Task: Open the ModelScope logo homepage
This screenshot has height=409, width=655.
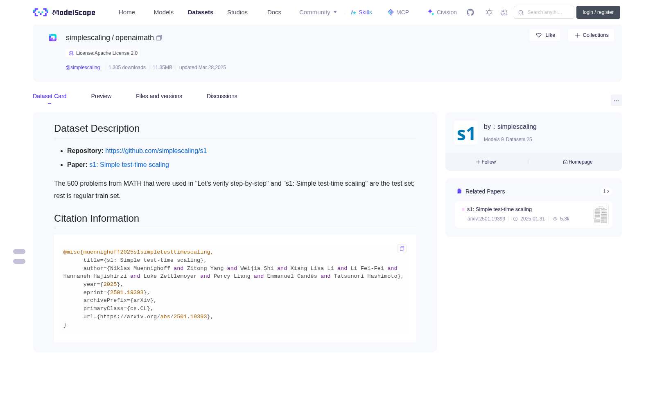Action: point(64,12)
